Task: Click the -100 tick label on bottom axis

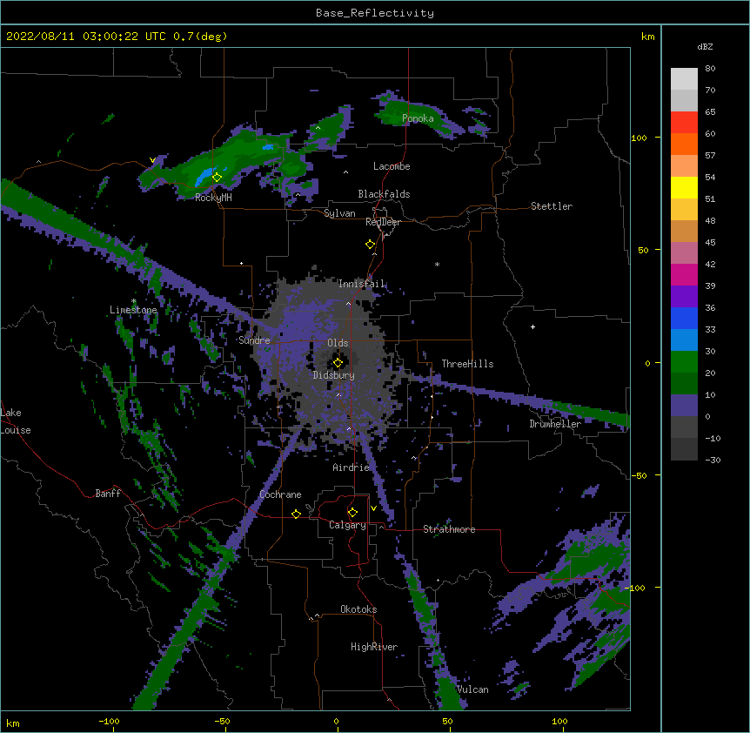Action: (109, 721)
